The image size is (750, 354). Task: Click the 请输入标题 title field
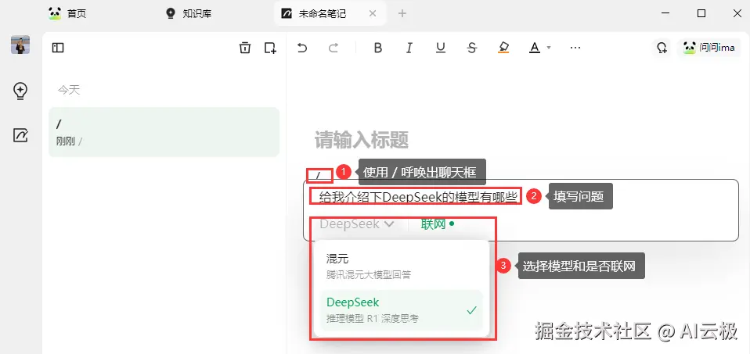[362, 141]
